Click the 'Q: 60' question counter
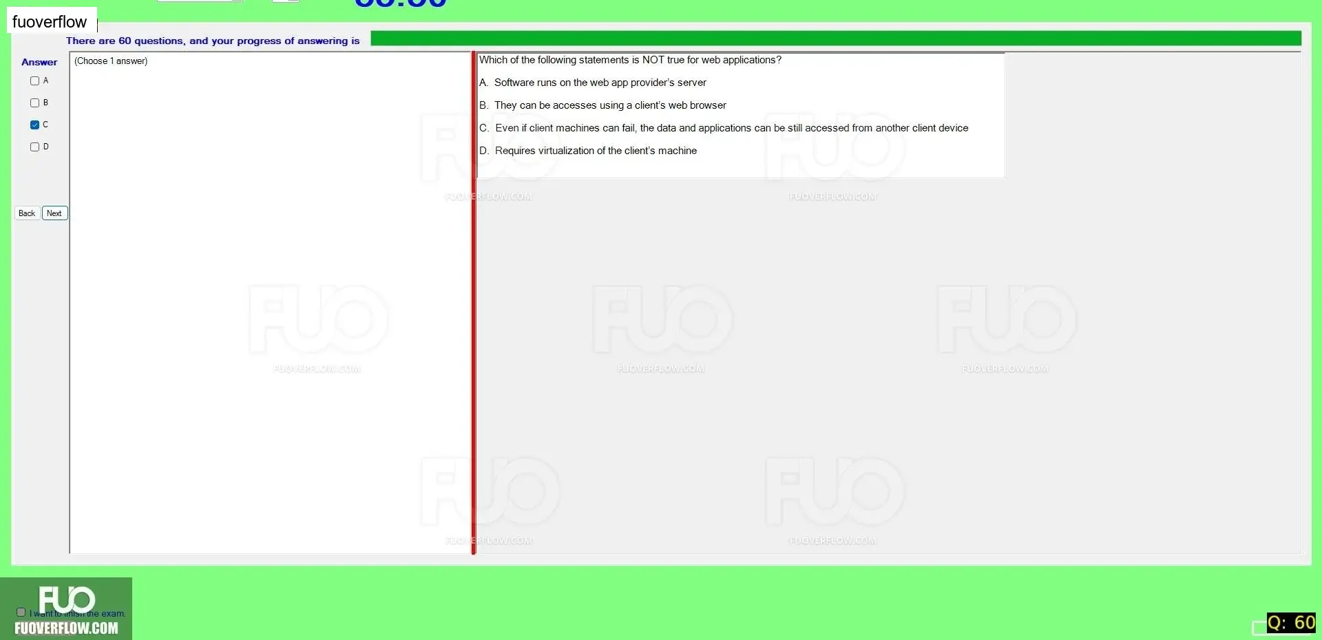1322x640 pixels. pos(1291,623)
